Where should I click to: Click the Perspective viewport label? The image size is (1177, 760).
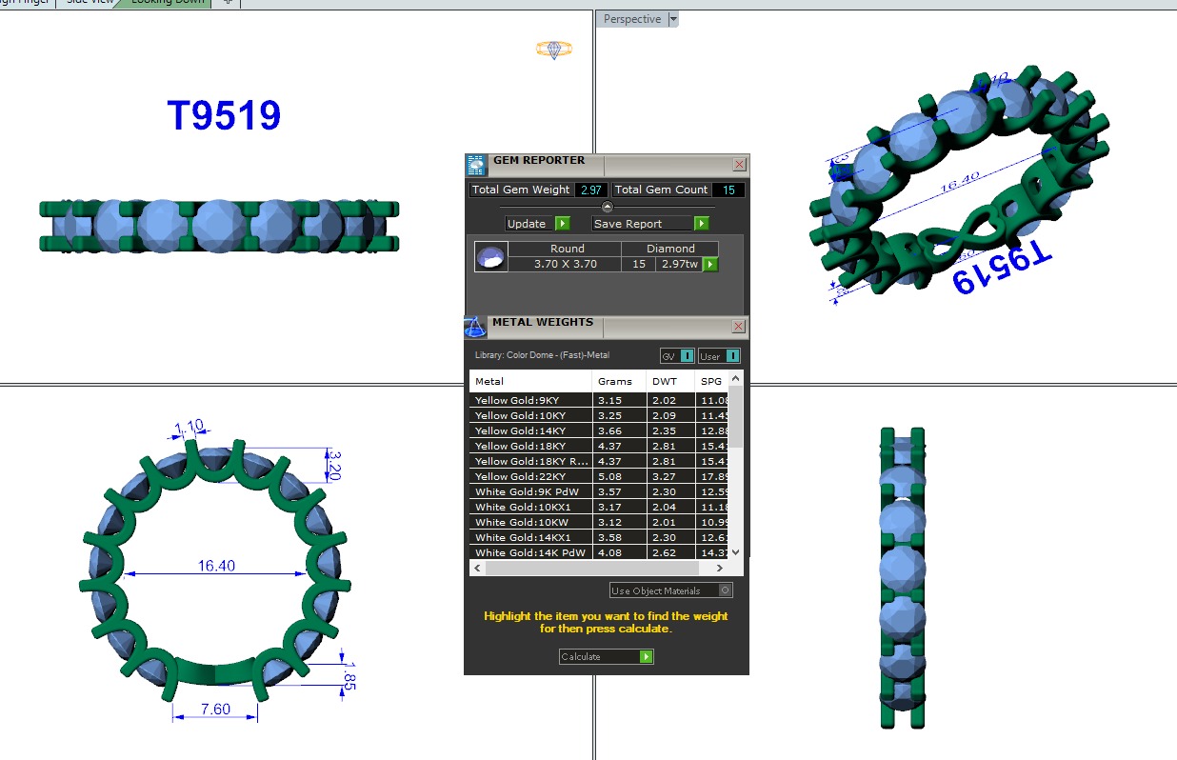[631, 19]
